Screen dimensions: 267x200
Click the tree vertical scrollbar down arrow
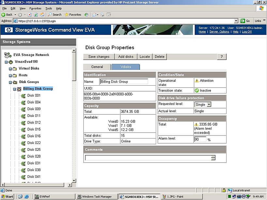(x=74, y=180)
